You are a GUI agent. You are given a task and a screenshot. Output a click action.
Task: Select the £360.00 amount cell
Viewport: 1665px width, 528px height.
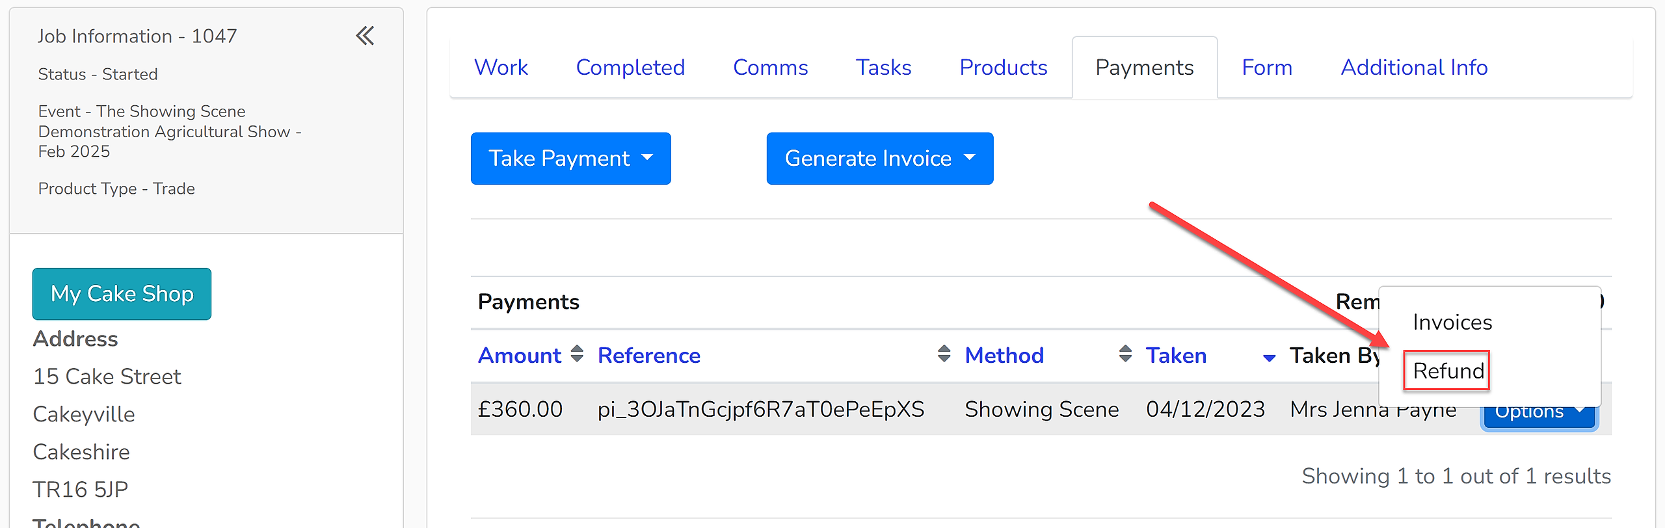pos(520,410)
